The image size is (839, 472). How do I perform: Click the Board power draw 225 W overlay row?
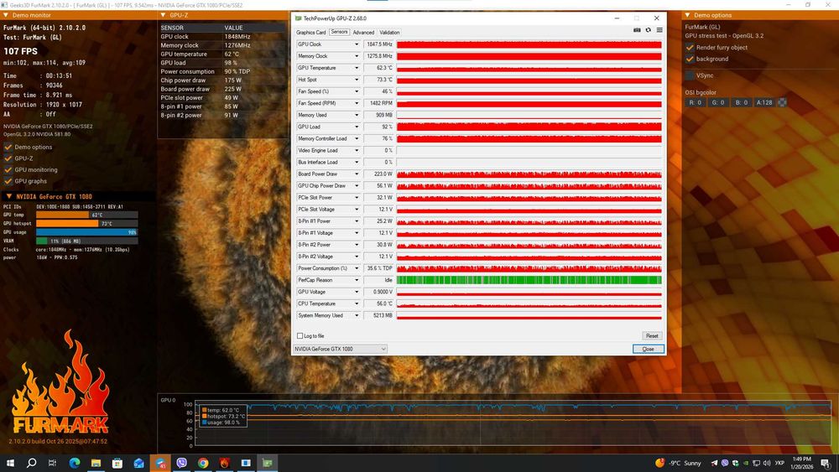point(223,89)
